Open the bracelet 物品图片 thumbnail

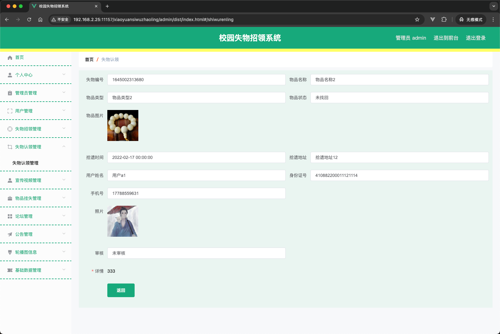point(123,125)
